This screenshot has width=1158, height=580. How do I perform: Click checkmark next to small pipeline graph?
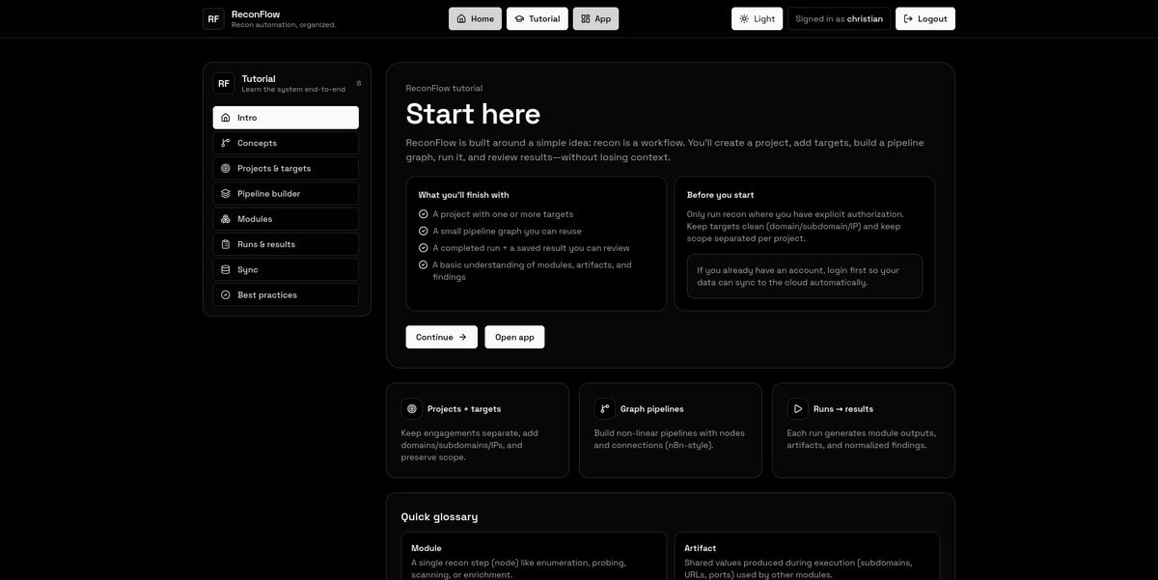[423, 231]
